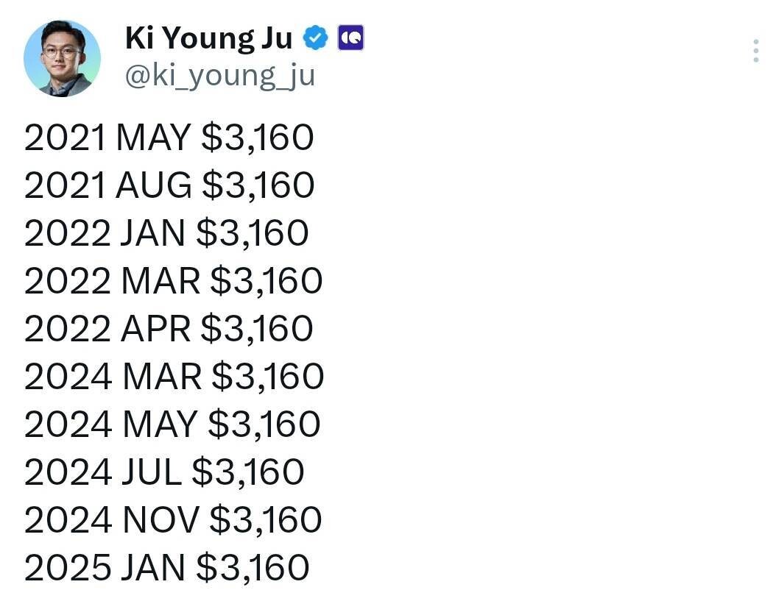The height and width of the screenshot is (615, 776).
Task: Click the 2022 JAN text
Action: point(105,234)
